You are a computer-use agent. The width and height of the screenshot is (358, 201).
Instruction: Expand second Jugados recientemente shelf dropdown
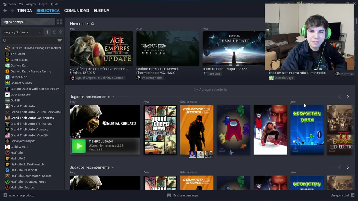[x=113, y=167]
